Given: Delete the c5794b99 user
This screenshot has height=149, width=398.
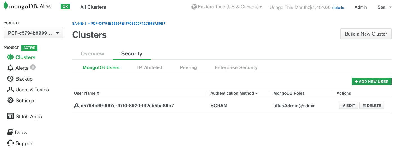Looking at the screenshot, I should (372, 106).
